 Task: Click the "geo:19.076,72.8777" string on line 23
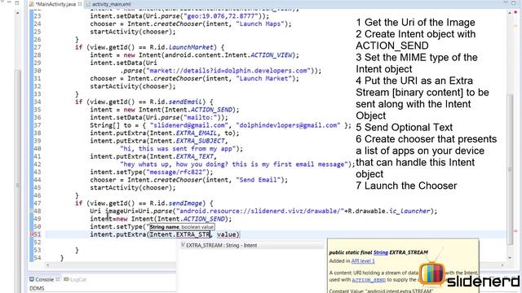[x=221, y=16]
